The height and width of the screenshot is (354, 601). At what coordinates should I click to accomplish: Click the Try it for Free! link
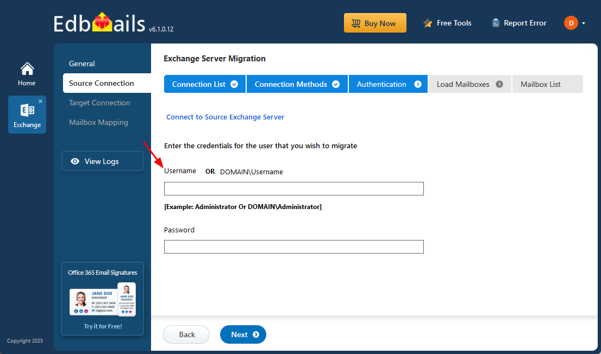coord(103,326)
